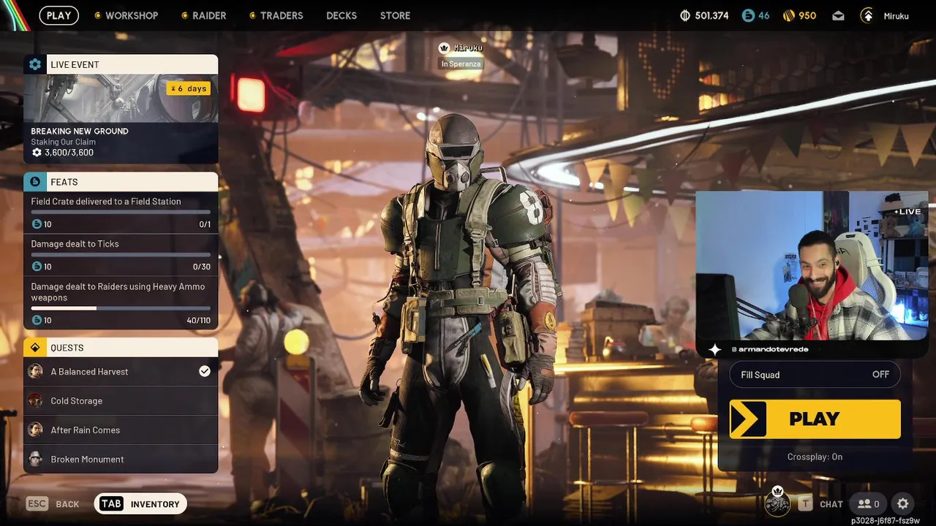Screen dimensions: 936x526
Task: Select the Damage dealt to Ticks feat
Action: point(121,255)
